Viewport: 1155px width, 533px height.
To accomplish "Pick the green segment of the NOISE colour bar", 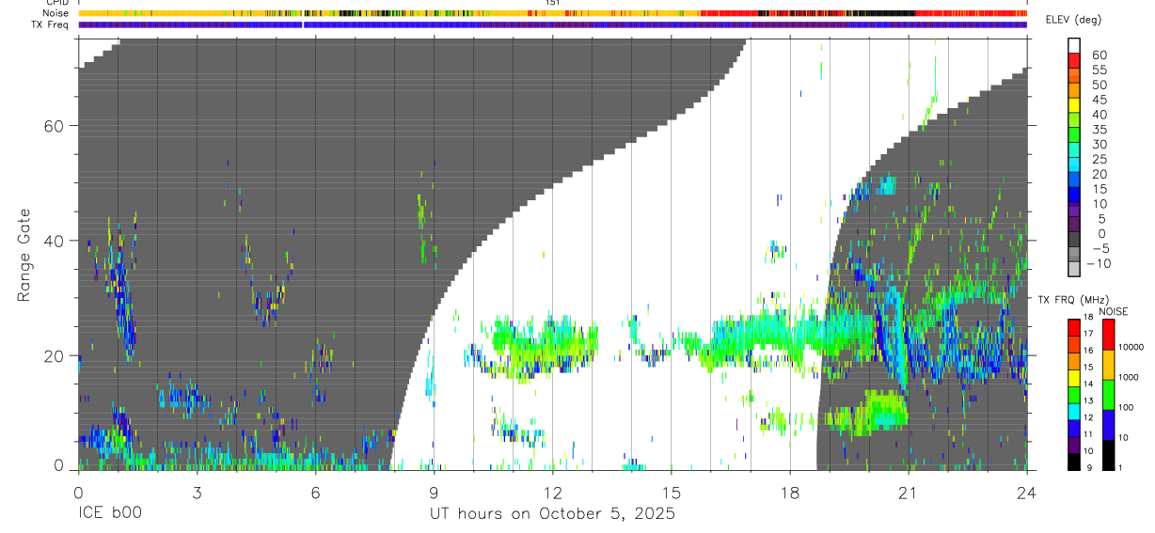I will pos(1109,395).
